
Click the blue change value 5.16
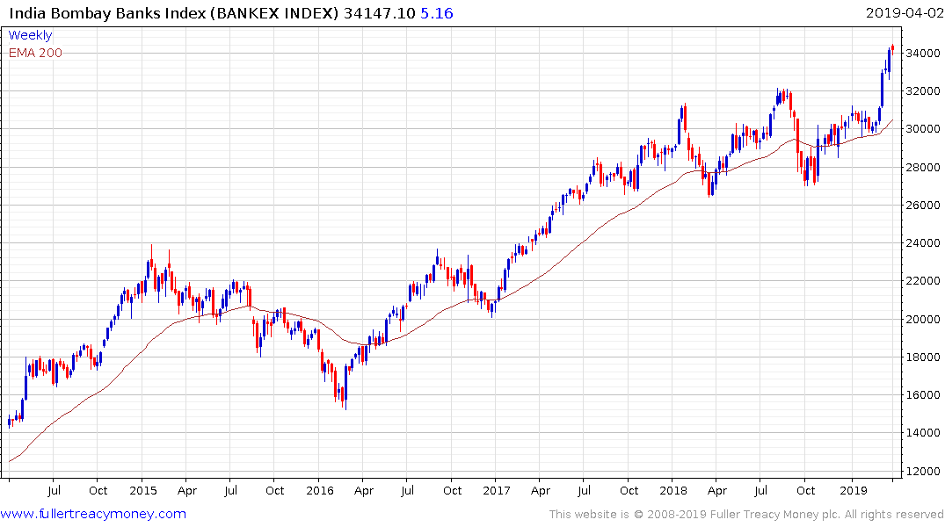[437, 13]
